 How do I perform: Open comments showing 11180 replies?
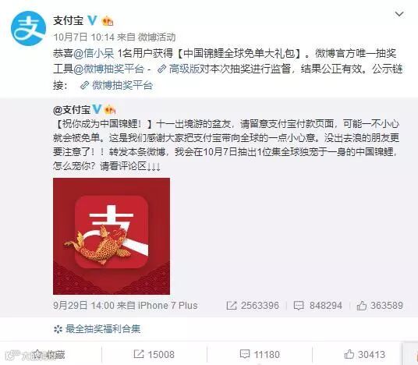(260, 355)
